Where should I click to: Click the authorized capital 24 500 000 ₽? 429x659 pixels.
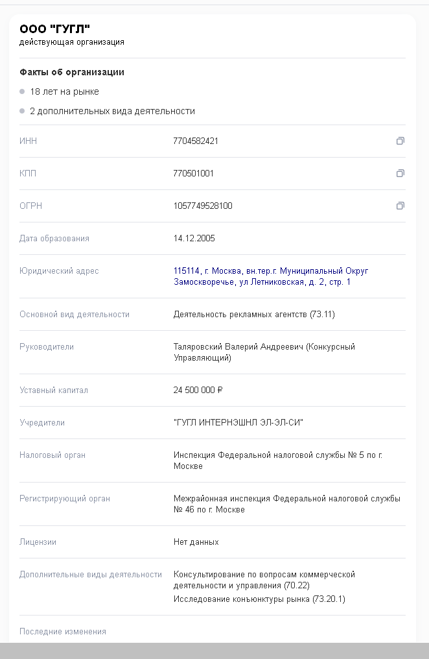coord(198,390)
